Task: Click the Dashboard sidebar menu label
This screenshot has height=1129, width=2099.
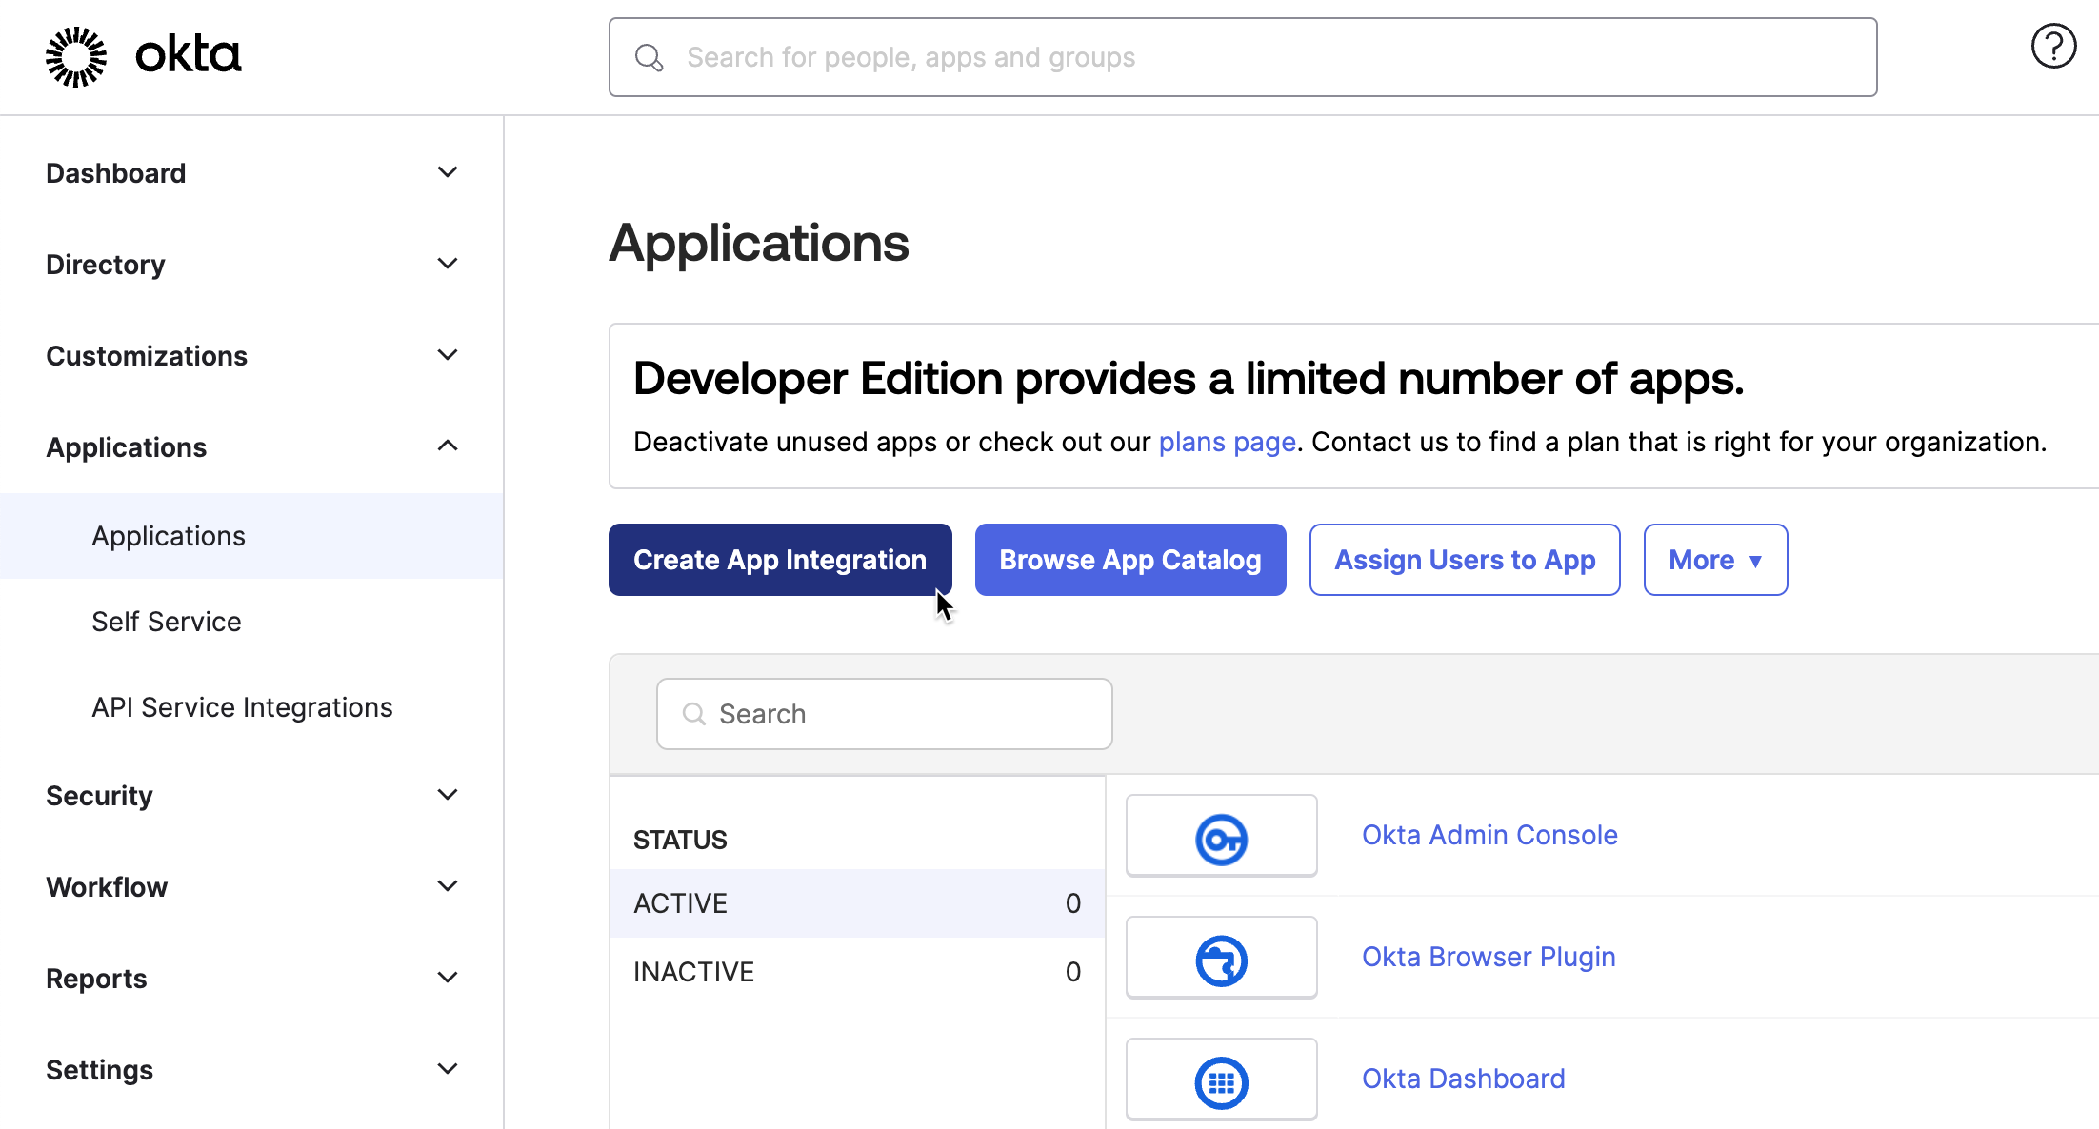Action: click(x=115, y=173)
